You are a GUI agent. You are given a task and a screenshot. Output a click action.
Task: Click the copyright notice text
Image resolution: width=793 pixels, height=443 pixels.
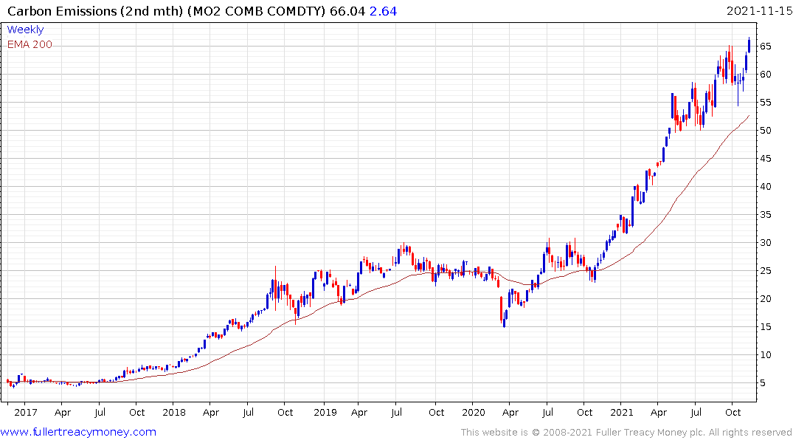(x=626, y=433)
